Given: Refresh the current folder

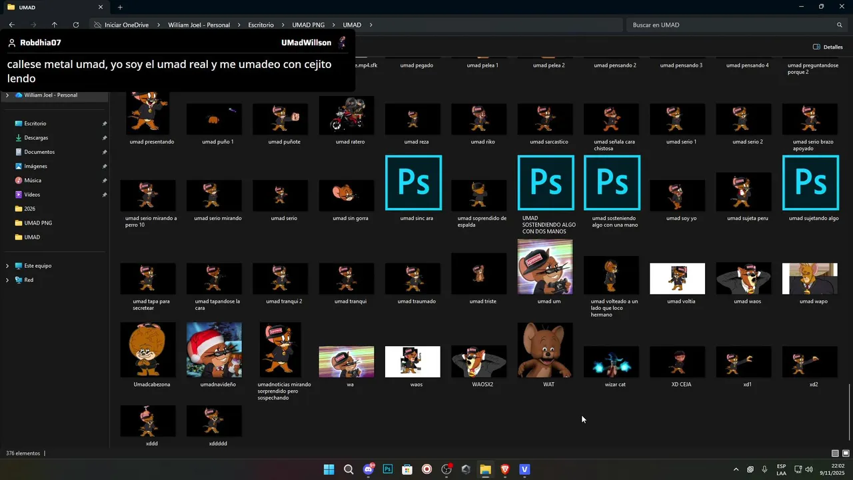Looking at the screenshot, I should [x=75, y=25].
